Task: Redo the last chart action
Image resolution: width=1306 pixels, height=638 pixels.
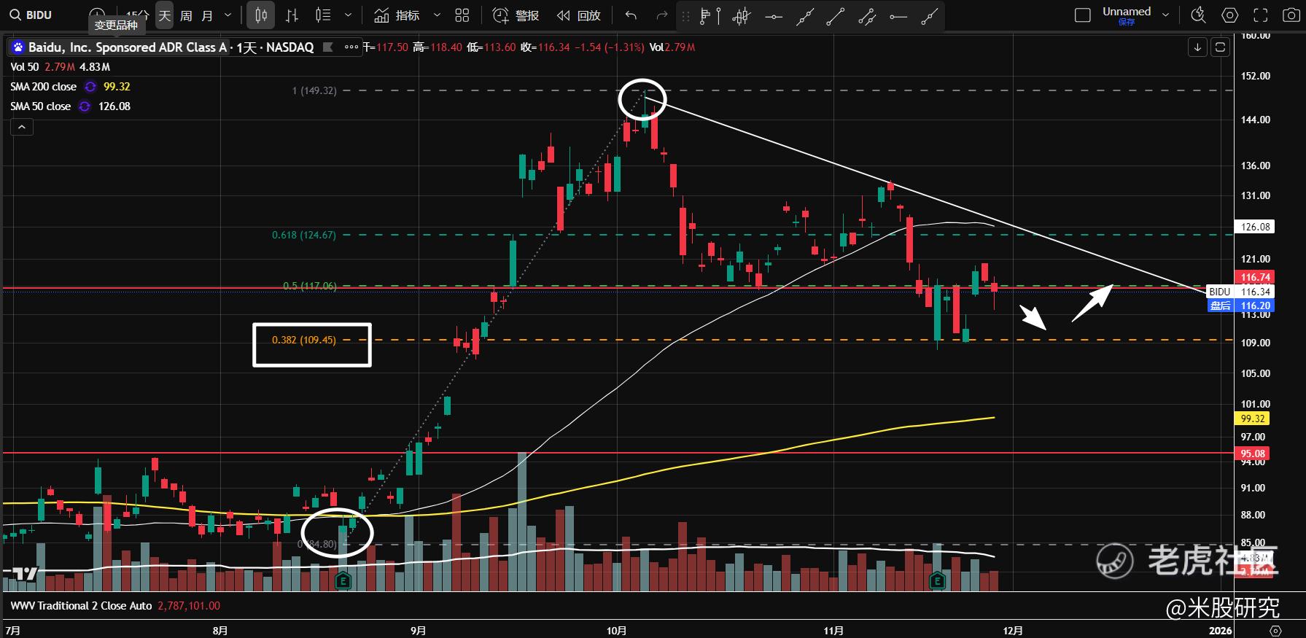Action: pos(662,15)
